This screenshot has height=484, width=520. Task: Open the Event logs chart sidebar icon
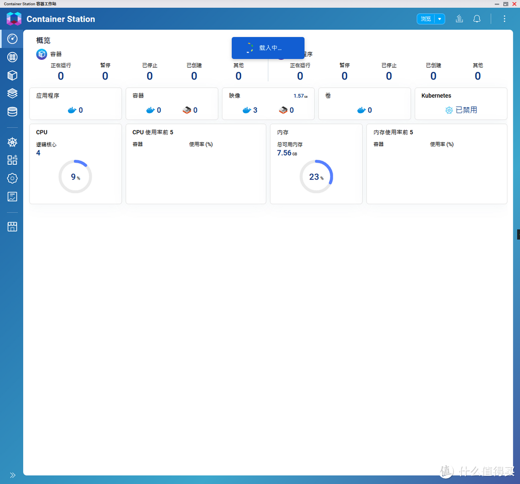tap(12, 196)
